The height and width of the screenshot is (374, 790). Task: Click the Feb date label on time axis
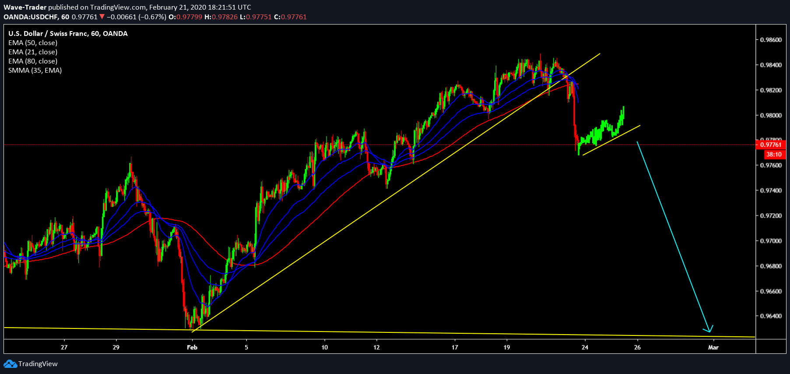(192, 347)
